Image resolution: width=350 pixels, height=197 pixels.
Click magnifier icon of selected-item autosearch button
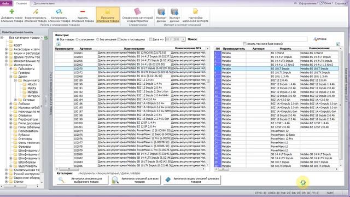[x=61, y=180]
